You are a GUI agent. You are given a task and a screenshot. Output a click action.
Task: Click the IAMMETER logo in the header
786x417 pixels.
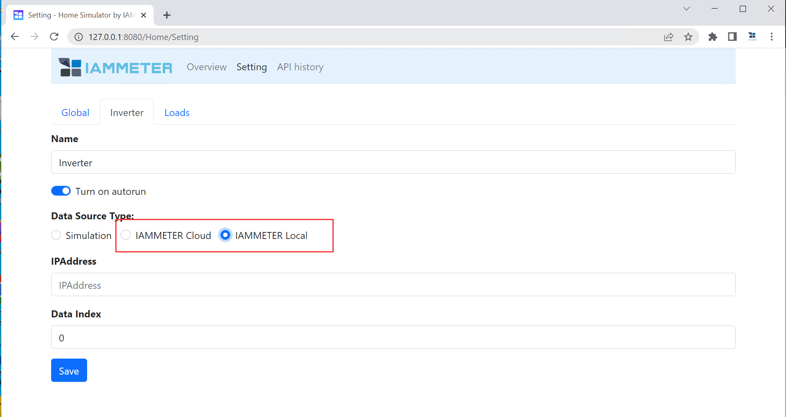pos(115,67)
